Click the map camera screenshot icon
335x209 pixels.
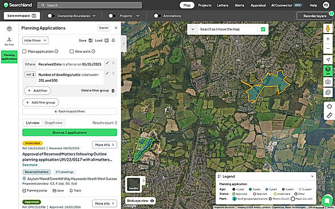click(328, 82)
